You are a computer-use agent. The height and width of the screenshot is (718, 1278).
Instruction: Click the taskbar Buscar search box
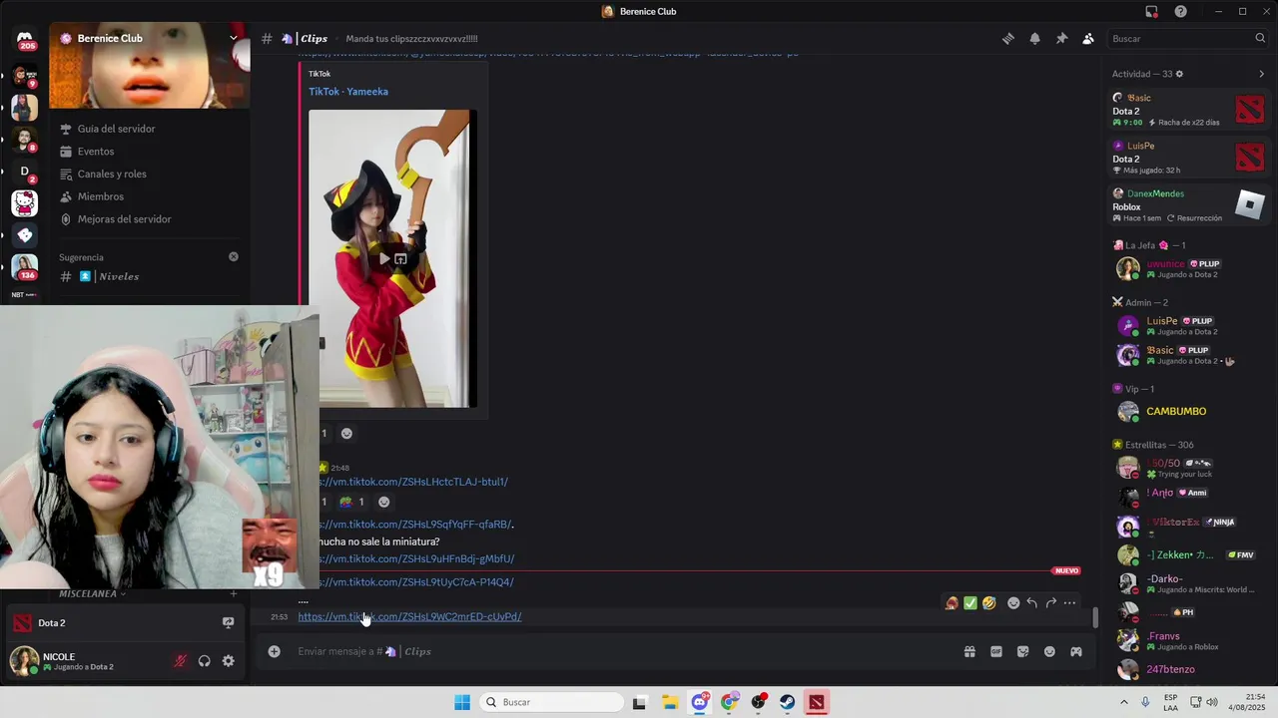click(550, 702)
